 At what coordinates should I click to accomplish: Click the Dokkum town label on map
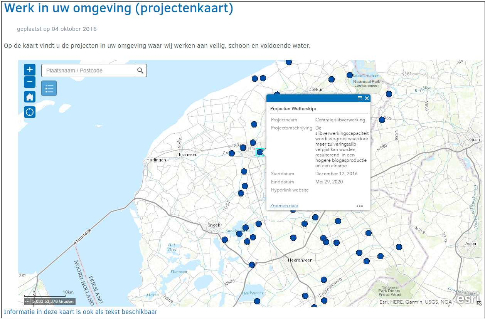[x=317, y=89]
